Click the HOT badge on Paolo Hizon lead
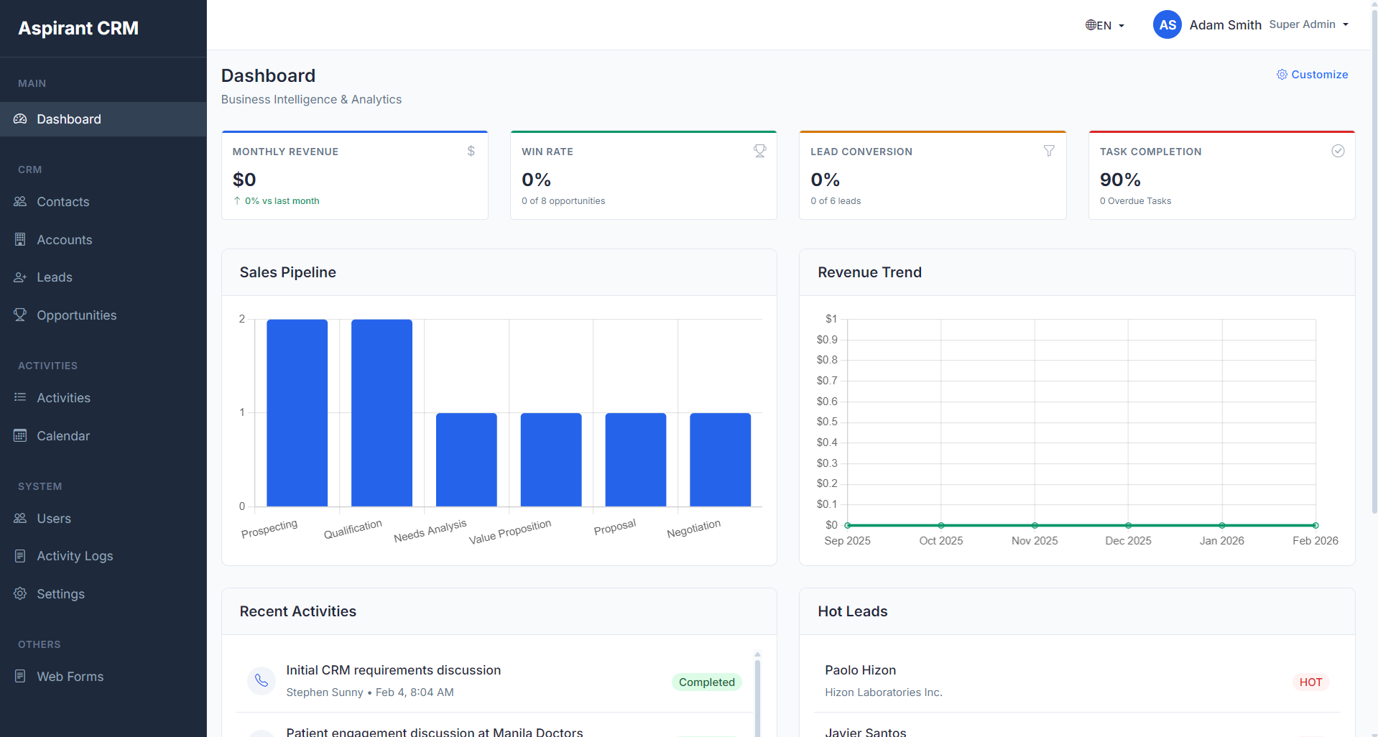The height and width of the screenshot is (737, 1378). pyautogui.click(x=1310, y=682)
